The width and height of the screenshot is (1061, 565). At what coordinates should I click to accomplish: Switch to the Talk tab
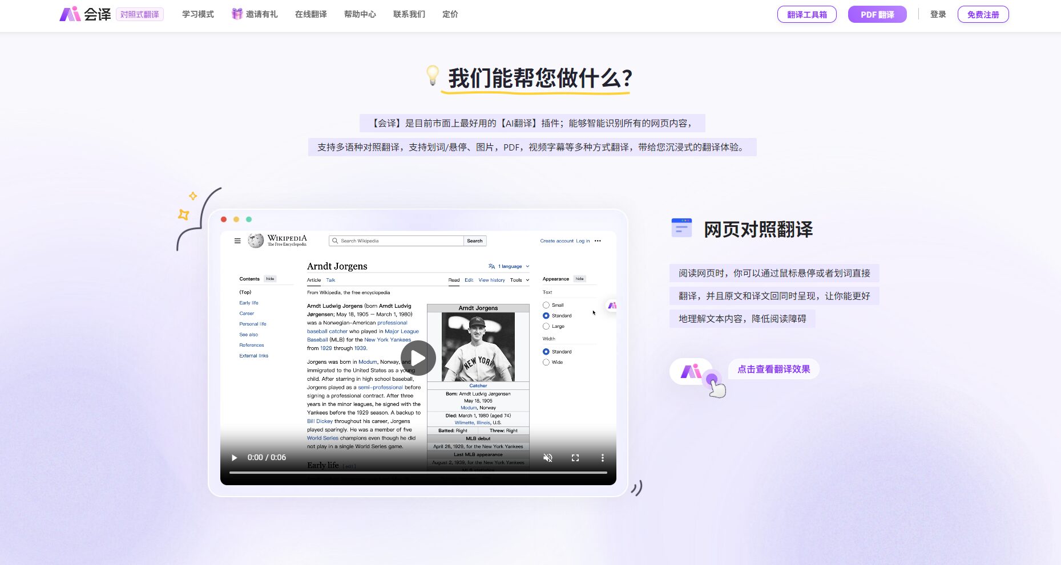click(x=330, y=279)
